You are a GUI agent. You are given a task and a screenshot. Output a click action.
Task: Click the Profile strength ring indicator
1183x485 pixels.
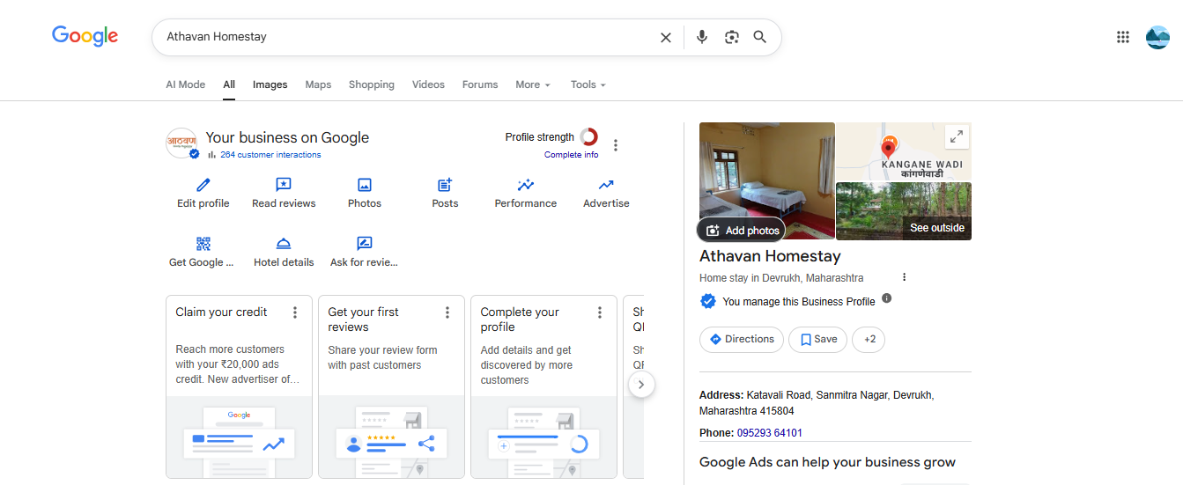pos(588,137)
